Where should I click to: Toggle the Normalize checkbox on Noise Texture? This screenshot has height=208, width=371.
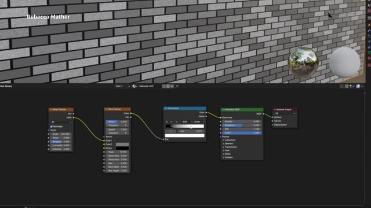pos(52,127)
